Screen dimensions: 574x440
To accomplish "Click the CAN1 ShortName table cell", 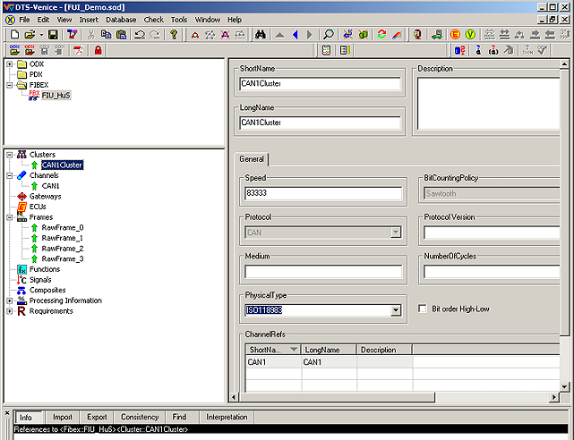I will click(273, 362).
